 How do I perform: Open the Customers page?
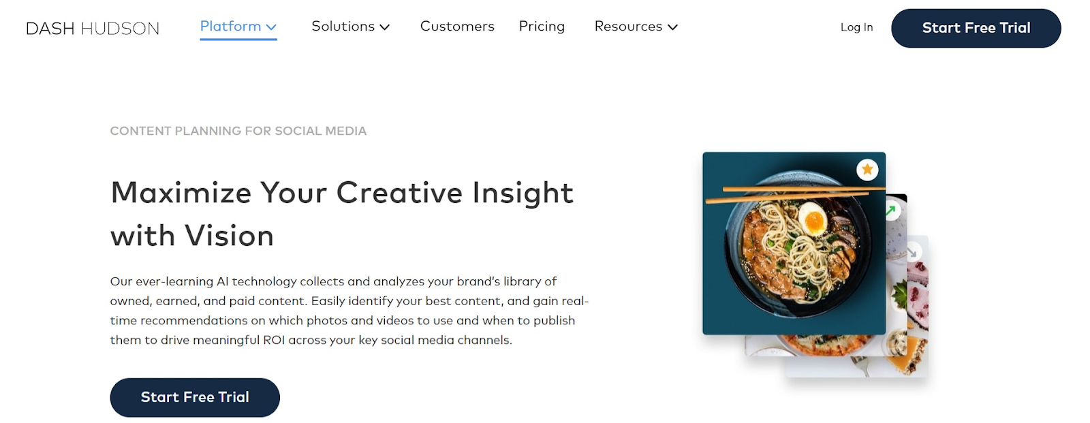point(457,27)
